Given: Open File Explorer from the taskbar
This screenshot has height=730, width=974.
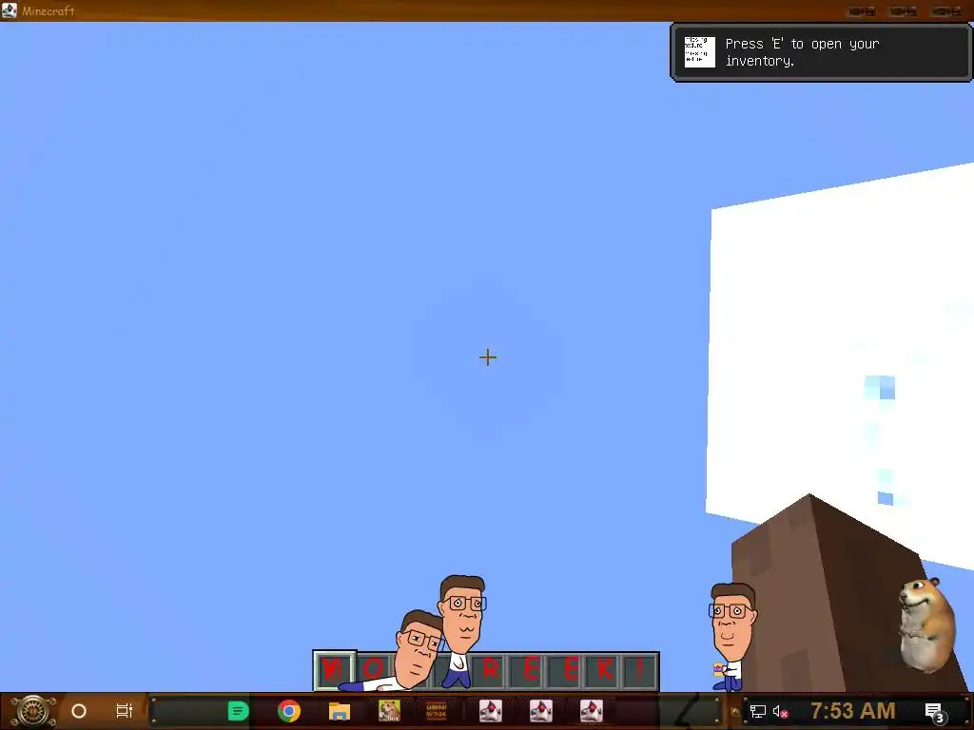Looking at the screenshot, I should (340, 711).
